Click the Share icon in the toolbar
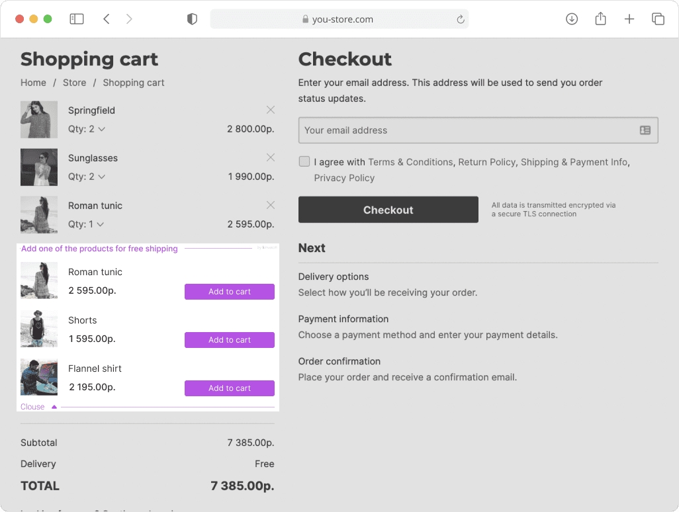The image size is (679, 512). [x=600, y=19]
